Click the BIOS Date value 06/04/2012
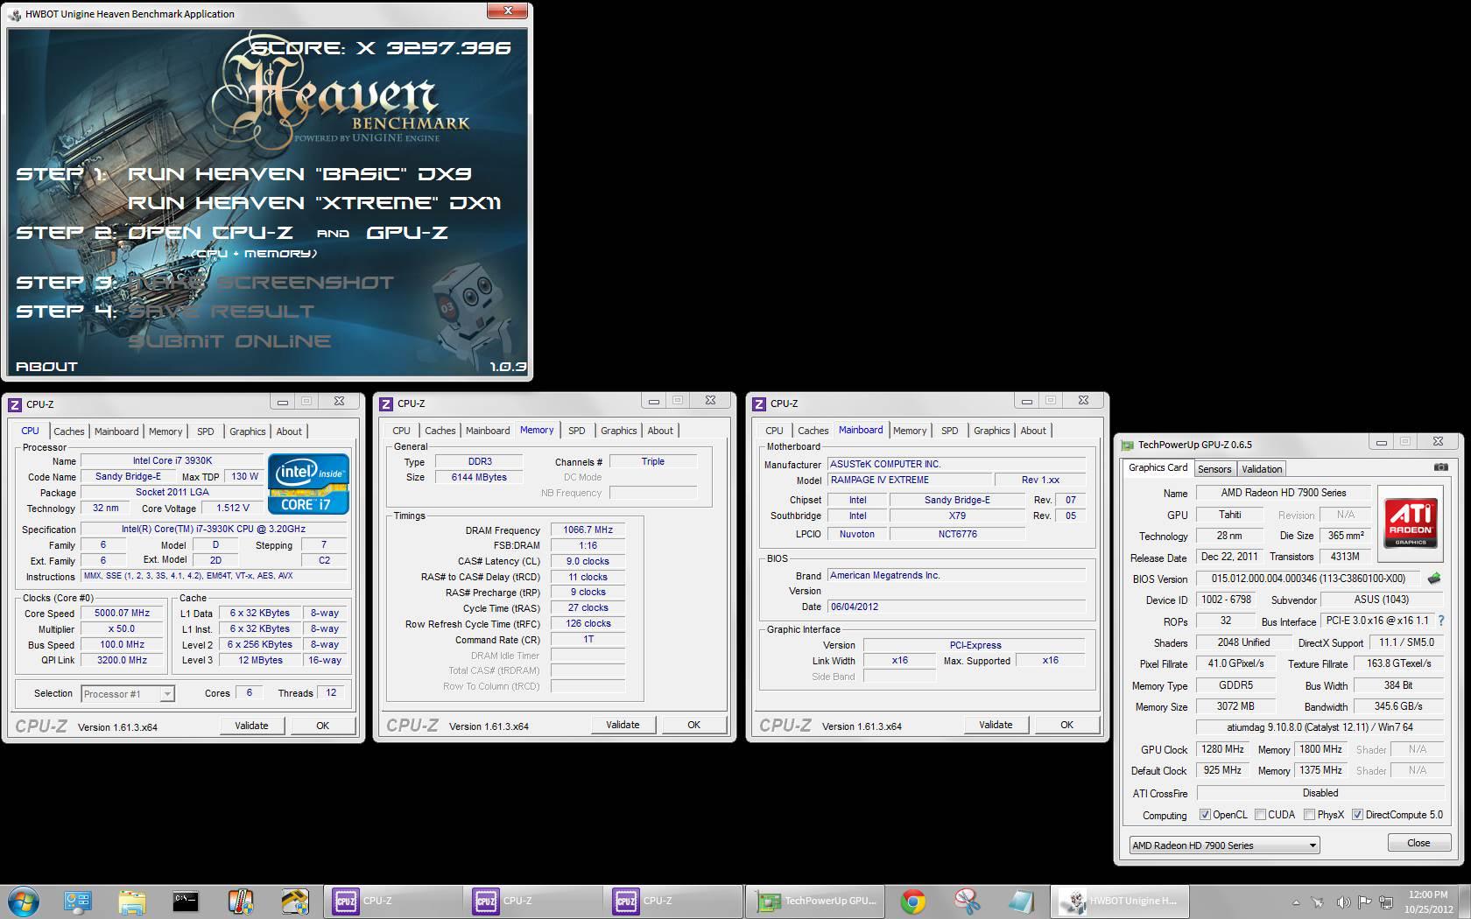The image size is (1471, 919). tap(956, 607)
